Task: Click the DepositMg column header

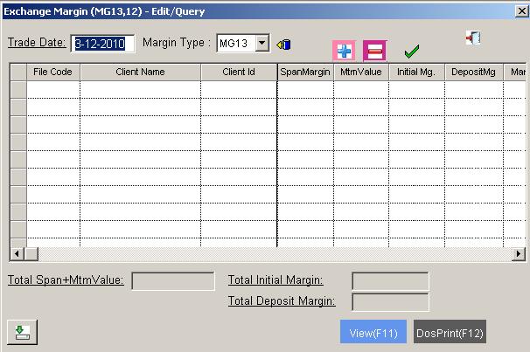Action: [x=473, y=72]
